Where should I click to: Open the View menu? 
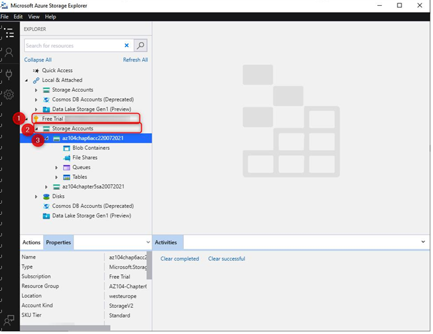pos(33,17)
